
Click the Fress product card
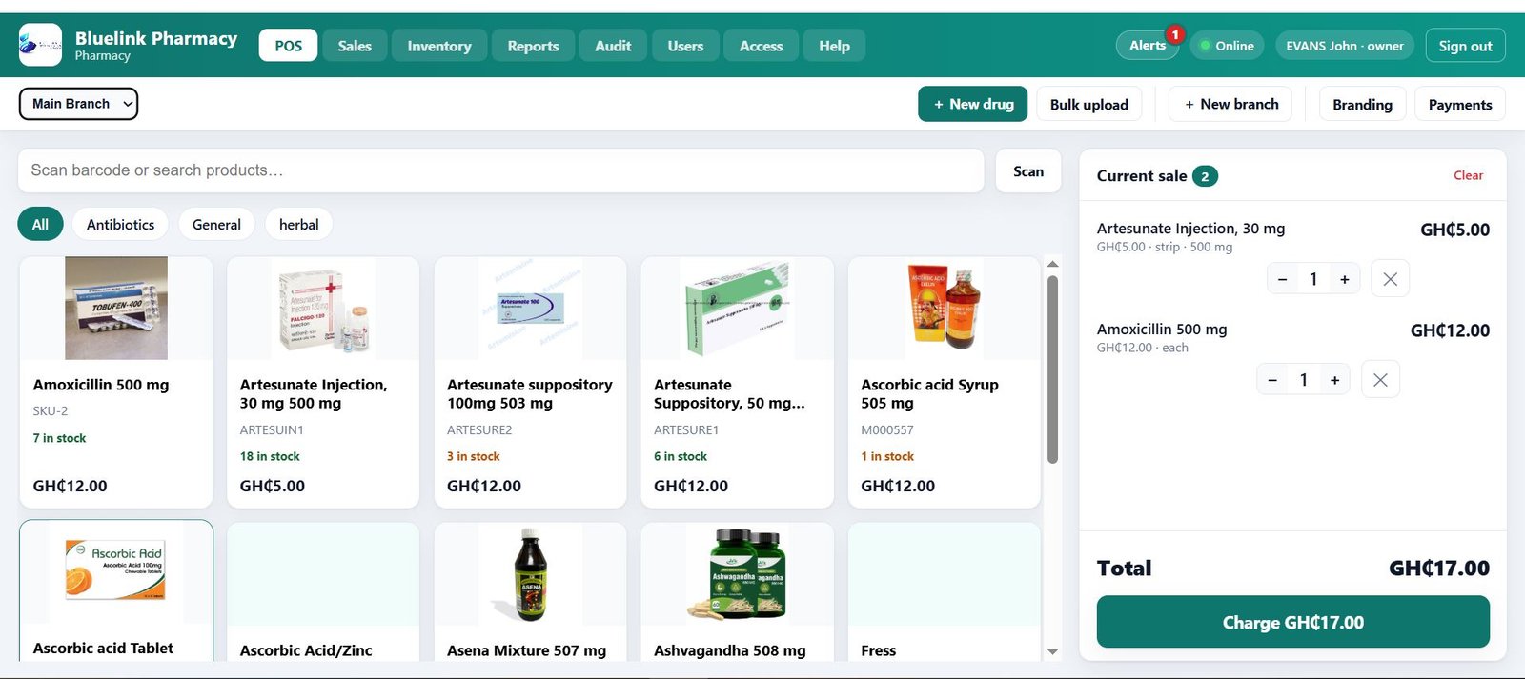944,591
